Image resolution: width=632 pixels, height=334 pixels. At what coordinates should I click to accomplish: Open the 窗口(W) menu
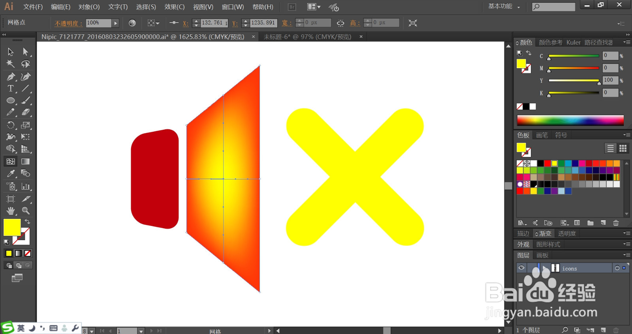[233, 7]
